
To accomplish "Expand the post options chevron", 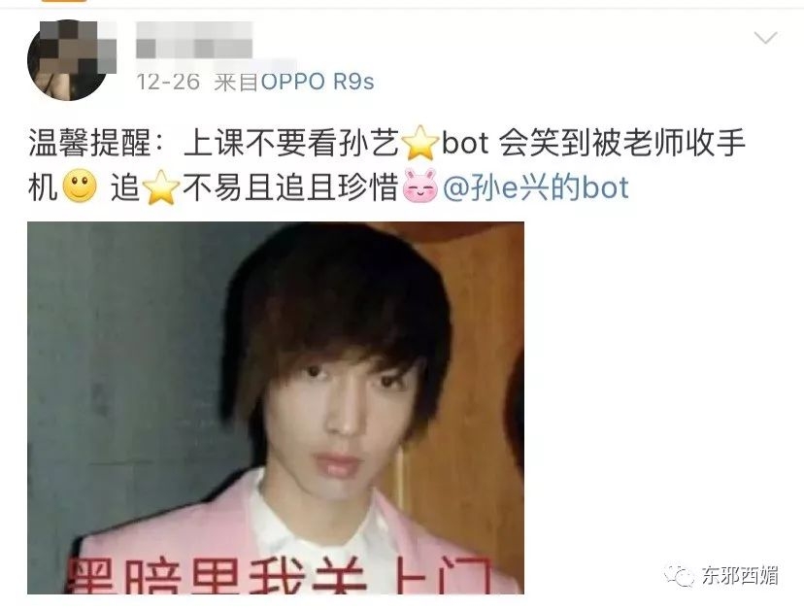I will (x=765, y=38).
